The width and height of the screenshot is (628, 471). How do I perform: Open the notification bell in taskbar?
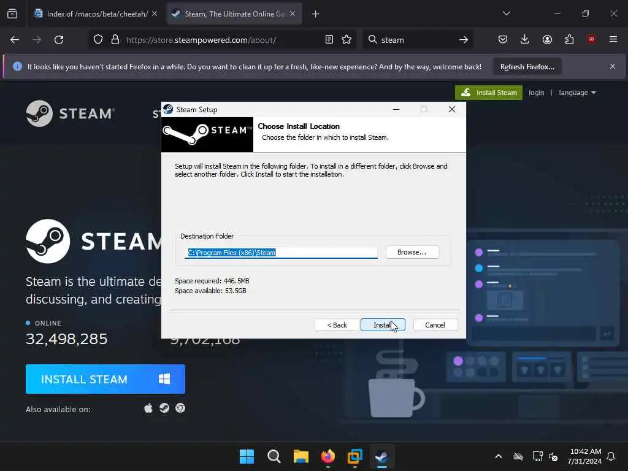click(611, 456)
